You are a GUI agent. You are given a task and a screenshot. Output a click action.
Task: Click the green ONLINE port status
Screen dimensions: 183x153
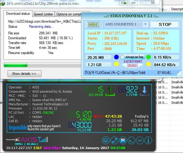pos(48,113)
